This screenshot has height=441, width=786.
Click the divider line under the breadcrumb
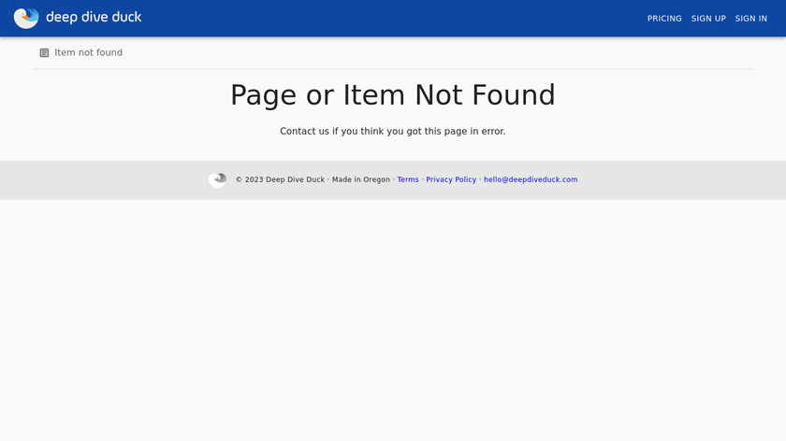click(393, 69)
